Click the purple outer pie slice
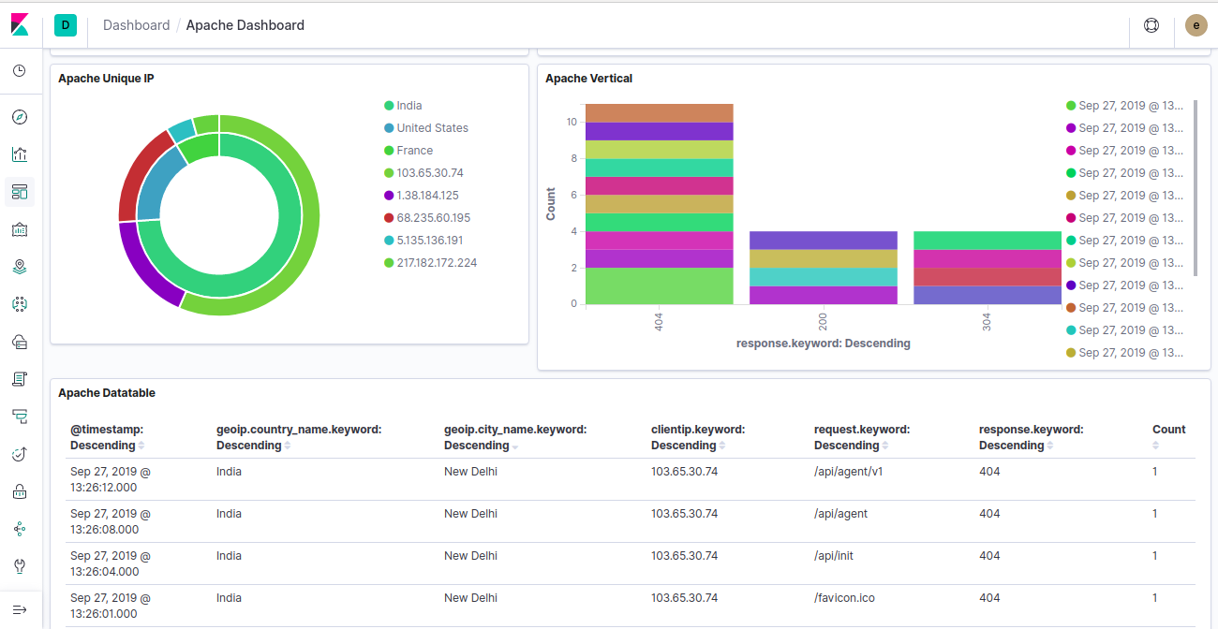 pyautogui.click(x=145, y=267)
